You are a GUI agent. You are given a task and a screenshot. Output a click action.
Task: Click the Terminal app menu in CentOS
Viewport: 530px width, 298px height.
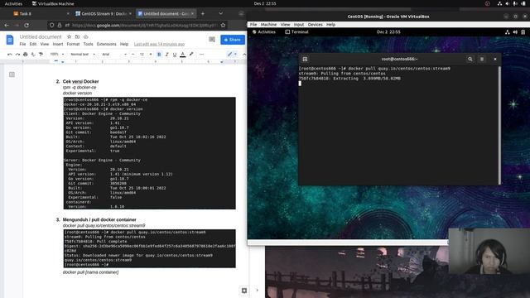(296, 32)
